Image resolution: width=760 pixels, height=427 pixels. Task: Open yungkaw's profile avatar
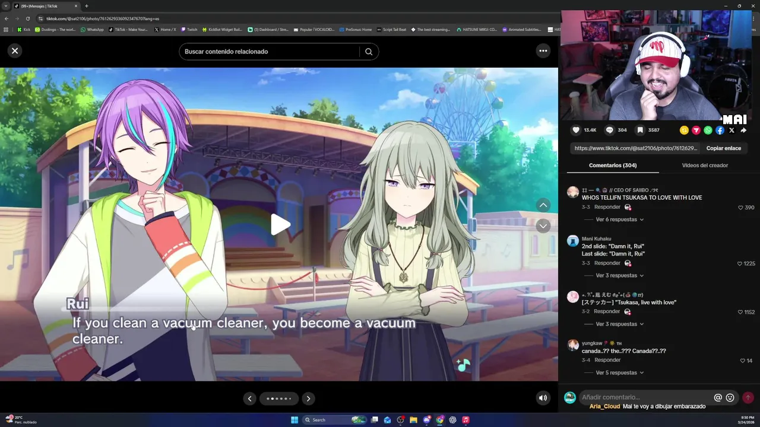click(573, 345)
